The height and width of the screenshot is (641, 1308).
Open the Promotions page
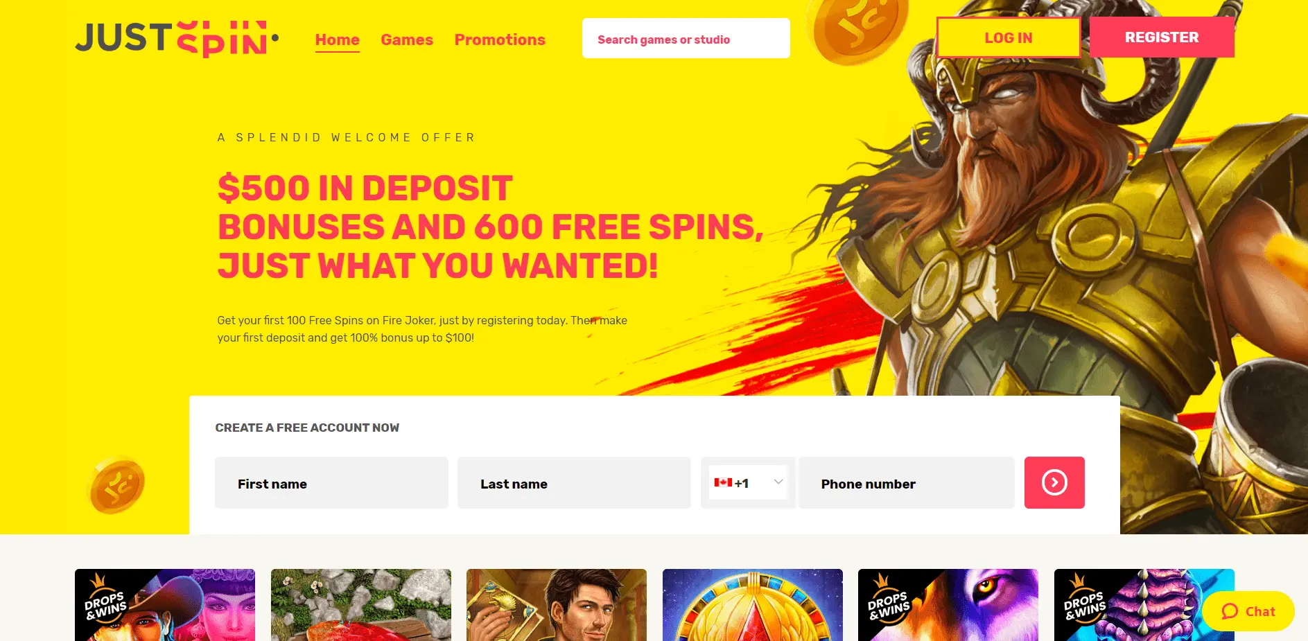click(x=500, y=40)
